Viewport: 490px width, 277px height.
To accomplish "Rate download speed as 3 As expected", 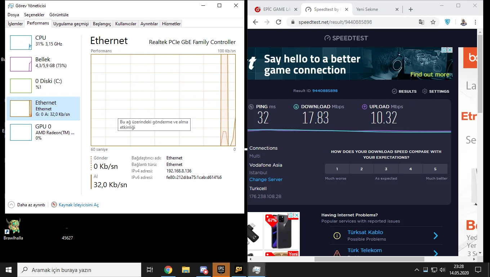I will point(386,169).
